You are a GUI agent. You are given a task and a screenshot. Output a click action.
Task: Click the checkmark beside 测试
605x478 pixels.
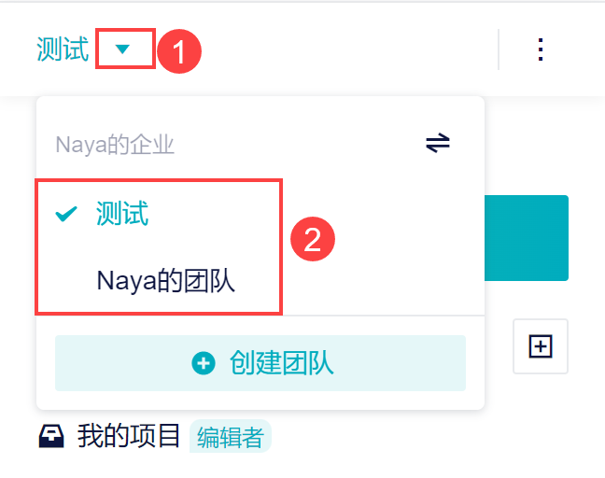tap(66, 215)
